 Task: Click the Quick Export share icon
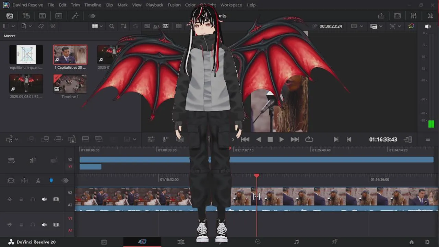381,16
